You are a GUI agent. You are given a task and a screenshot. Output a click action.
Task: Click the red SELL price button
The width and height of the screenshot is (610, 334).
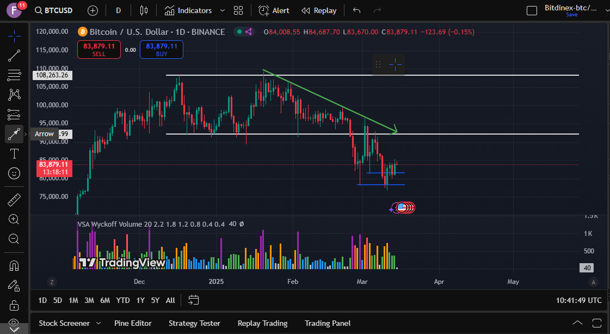click(x=99, y=50)
